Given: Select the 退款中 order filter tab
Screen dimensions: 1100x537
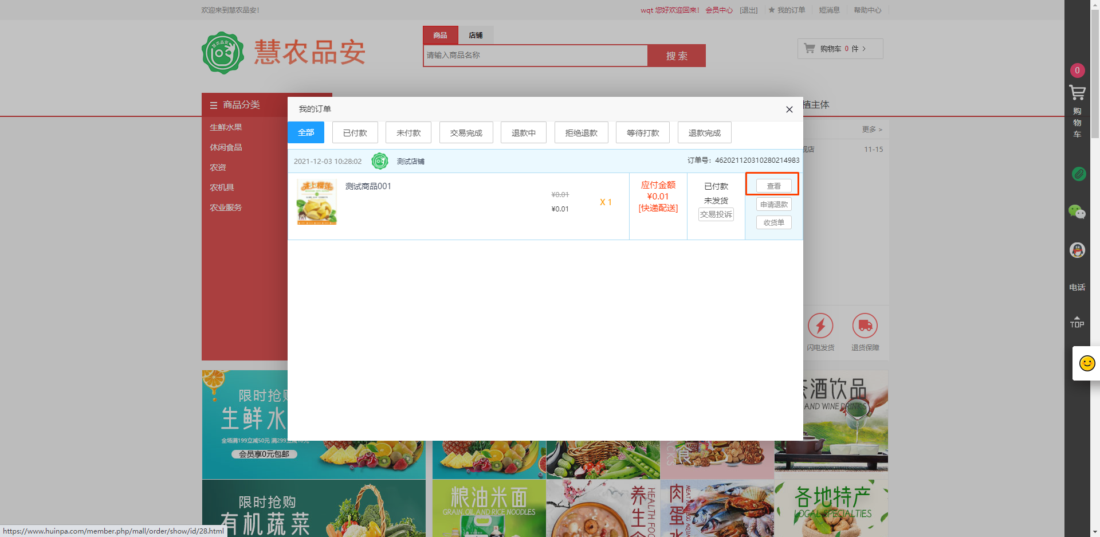Looking at the screenshot, I should click(x=523, y=133).
